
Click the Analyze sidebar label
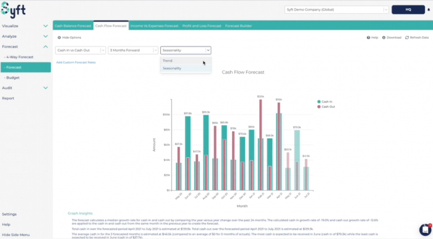(9, 37)
